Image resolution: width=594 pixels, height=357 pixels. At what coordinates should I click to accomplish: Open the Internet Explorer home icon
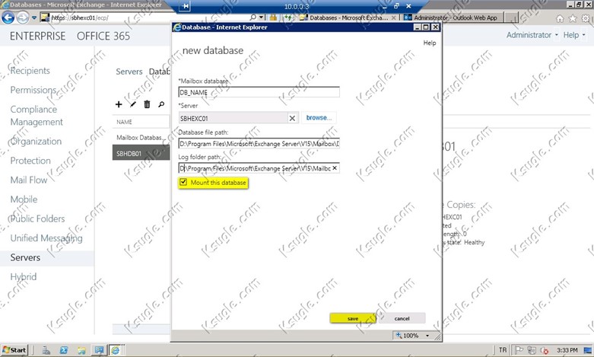tap(560, 18)
